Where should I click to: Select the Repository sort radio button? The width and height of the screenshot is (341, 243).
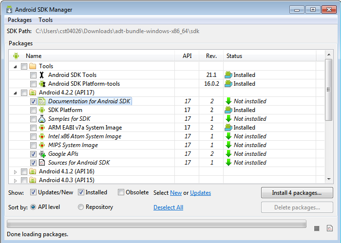click(81, 207)
